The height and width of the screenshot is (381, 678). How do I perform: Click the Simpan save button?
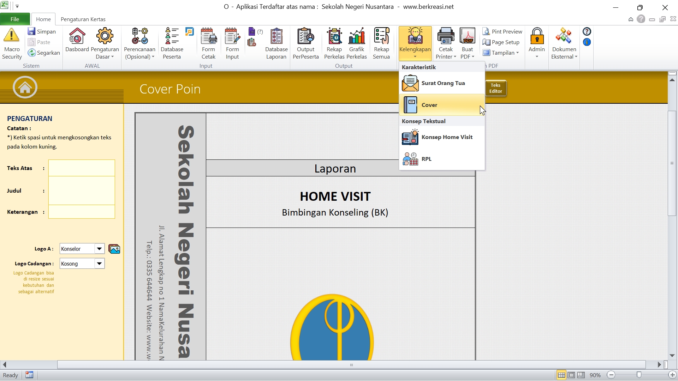(42, 32)
